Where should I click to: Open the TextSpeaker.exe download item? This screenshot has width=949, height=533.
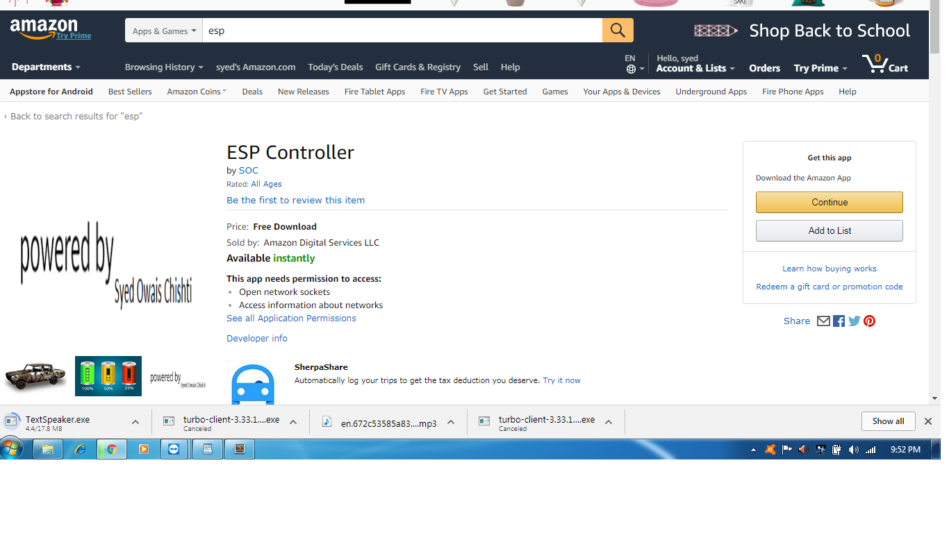[x=58, y=422]
